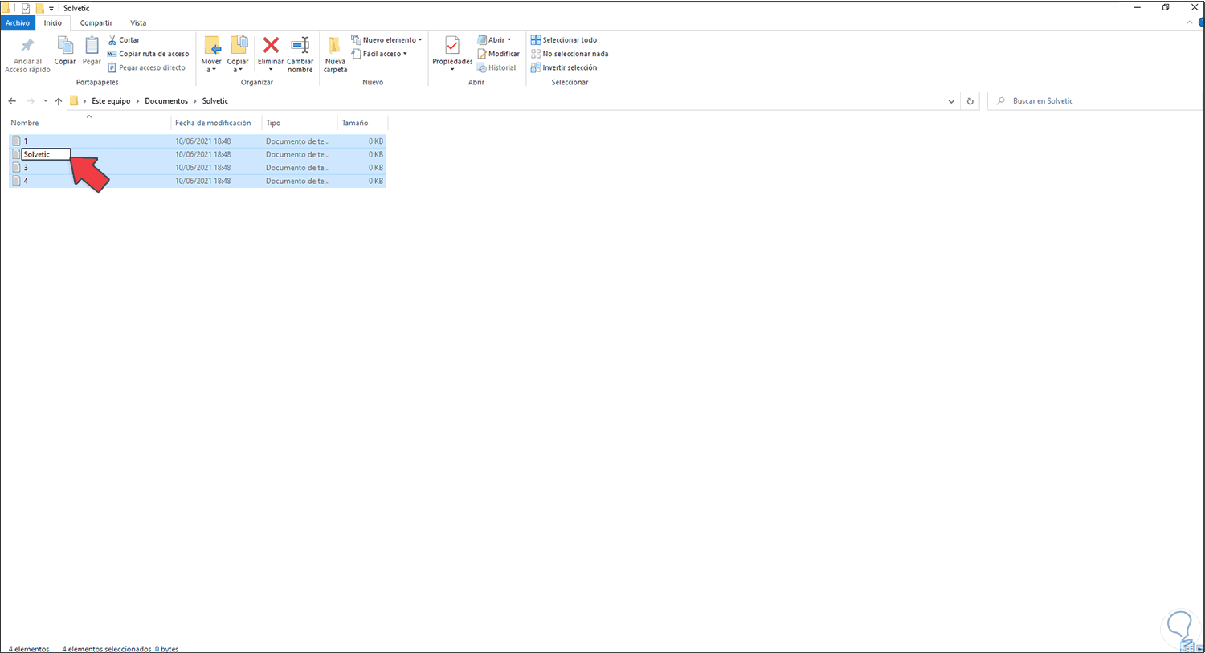Click the modification date of file 1
This screenshot has width=1205, height=653.
(x=203, y=141)
